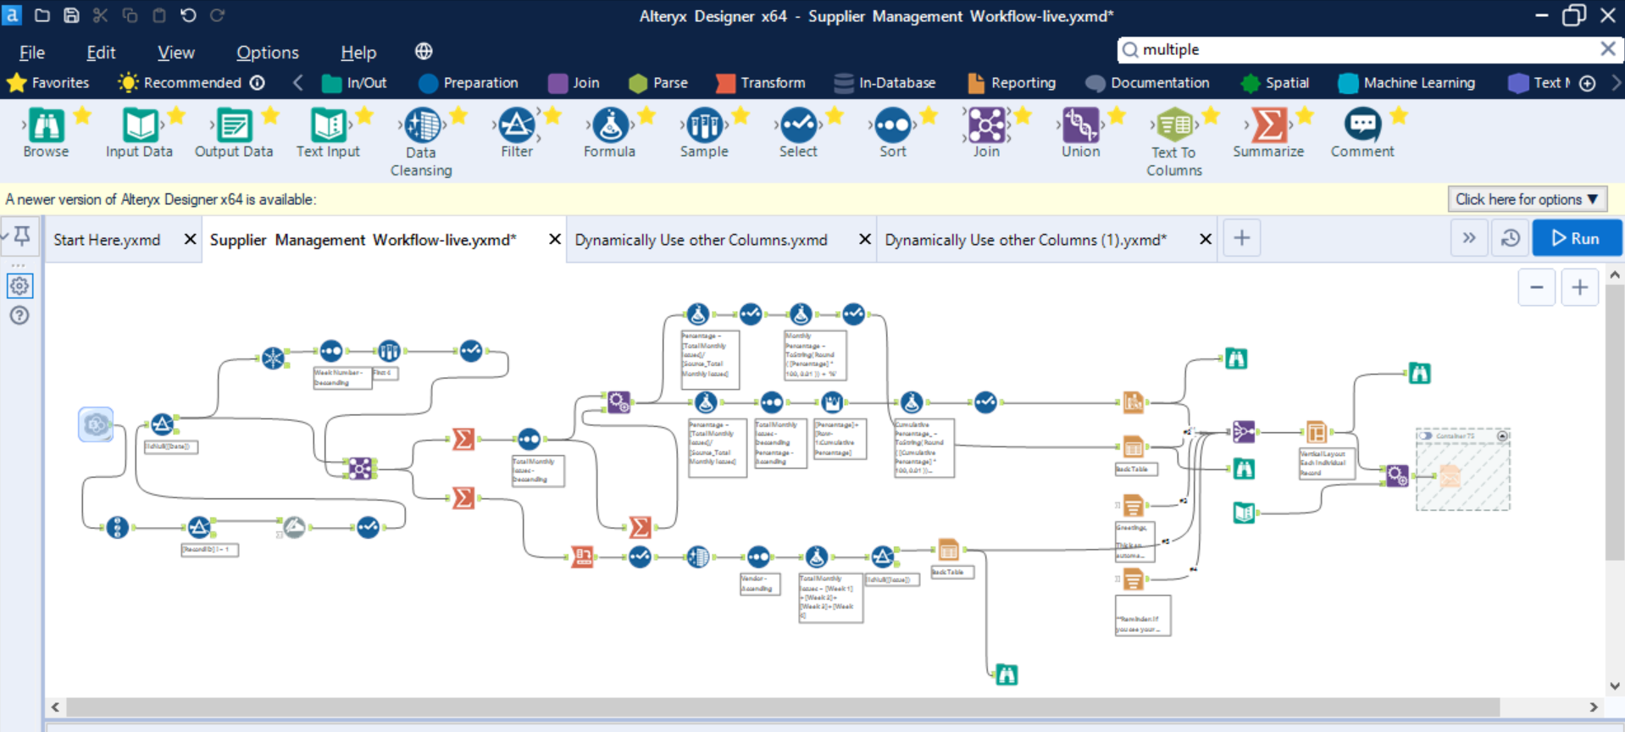Screen dimensions: 1625x732
Task: Open the Click here for options dropdown
Action: pyautogui.click(x=1527, y=199)
